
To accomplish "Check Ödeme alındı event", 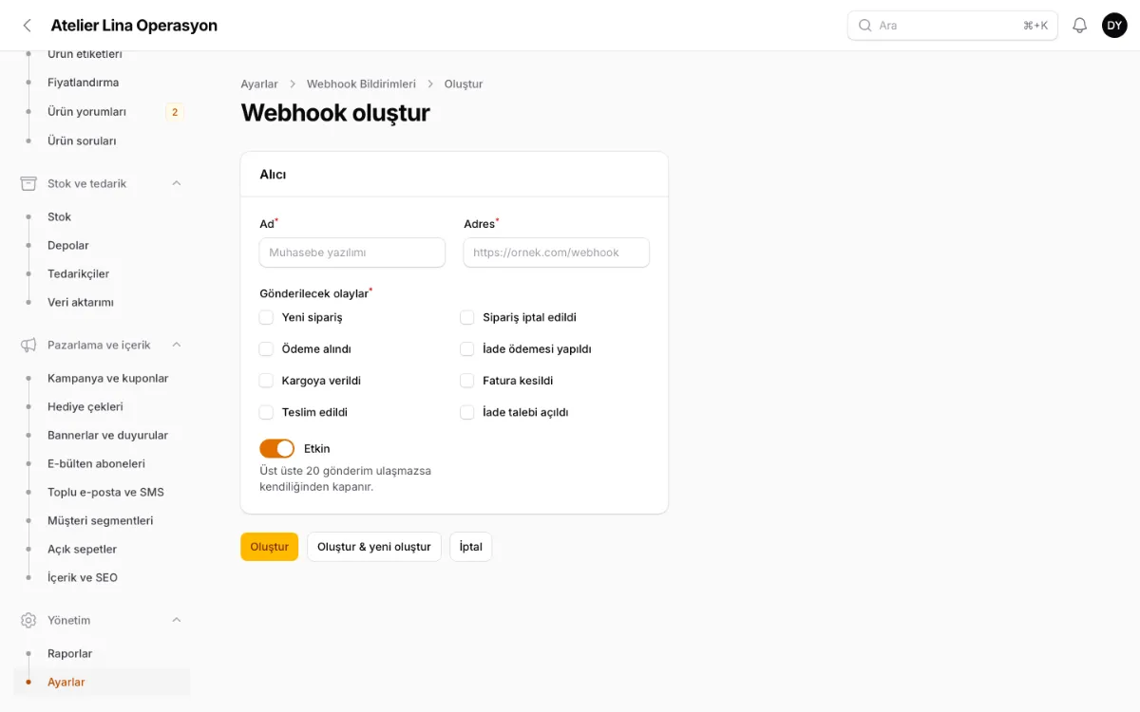I will (x=266, y=349).
